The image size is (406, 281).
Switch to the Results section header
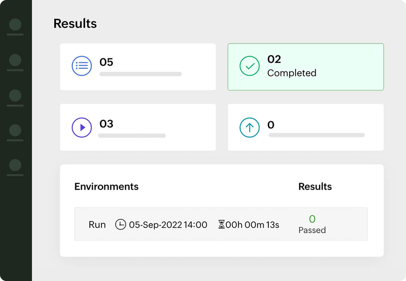(x=75, y=23)
